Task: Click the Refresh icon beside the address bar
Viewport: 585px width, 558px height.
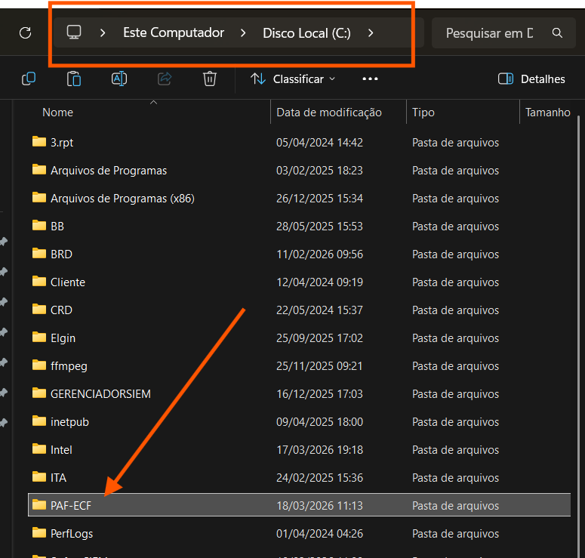Action: tap(25, 32)
